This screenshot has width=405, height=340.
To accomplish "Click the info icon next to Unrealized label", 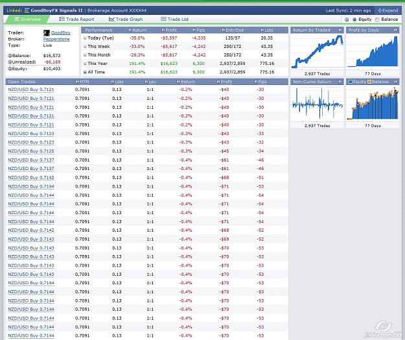I will point(10,62).
